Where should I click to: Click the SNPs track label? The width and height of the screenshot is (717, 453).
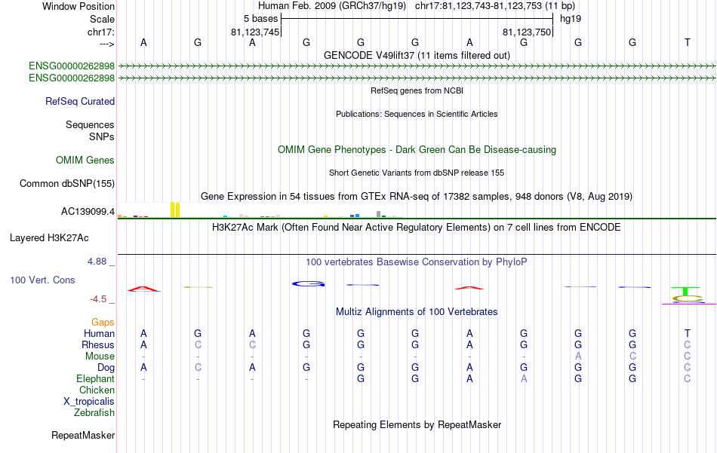pyautogui.click(x=102, y=136)
